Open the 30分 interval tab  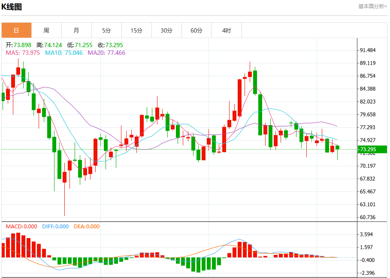[x=166, y=30]
